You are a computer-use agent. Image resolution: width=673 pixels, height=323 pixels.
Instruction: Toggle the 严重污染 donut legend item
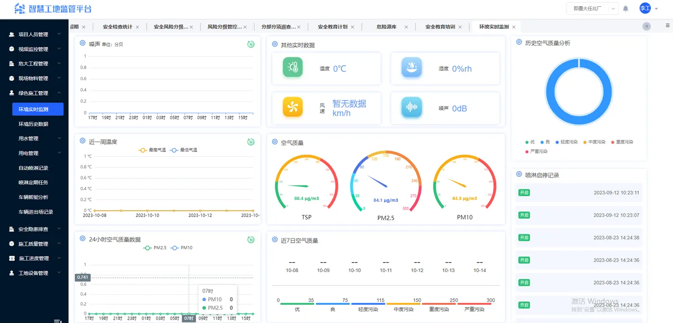click(536, 151)
